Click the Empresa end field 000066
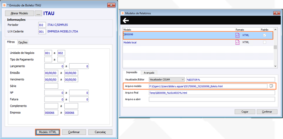 coord(71,112)
